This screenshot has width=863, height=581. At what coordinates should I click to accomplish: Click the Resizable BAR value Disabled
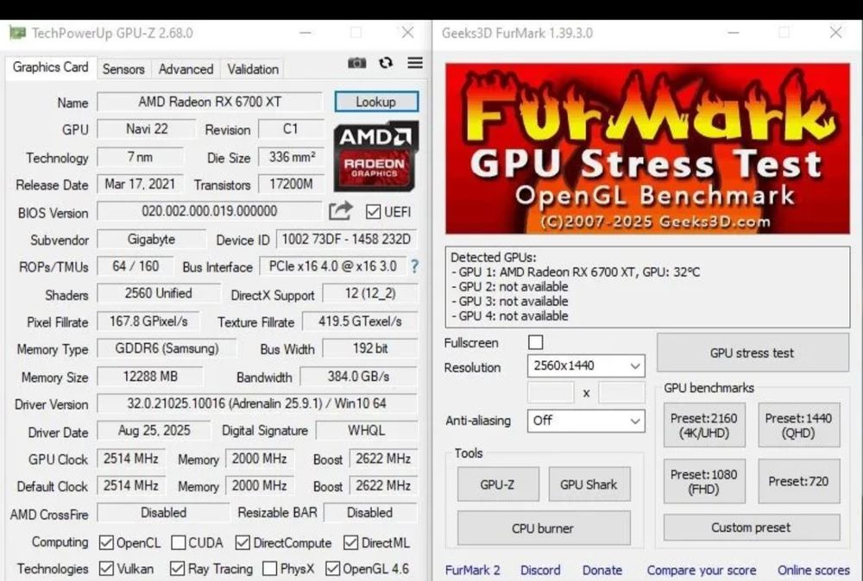[x=370, y=513]
